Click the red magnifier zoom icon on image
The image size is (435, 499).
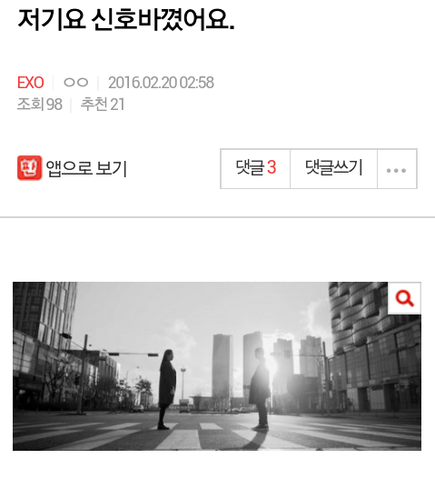click(x=404, y=298)
